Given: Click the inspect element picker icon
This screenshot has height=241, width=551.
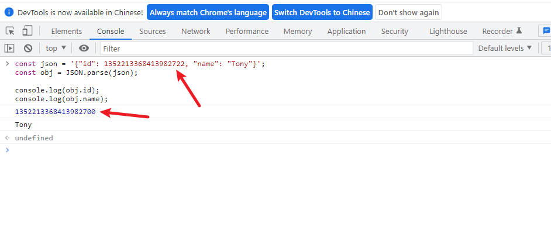Looking at the screenshot, I should tap(10, 32).
